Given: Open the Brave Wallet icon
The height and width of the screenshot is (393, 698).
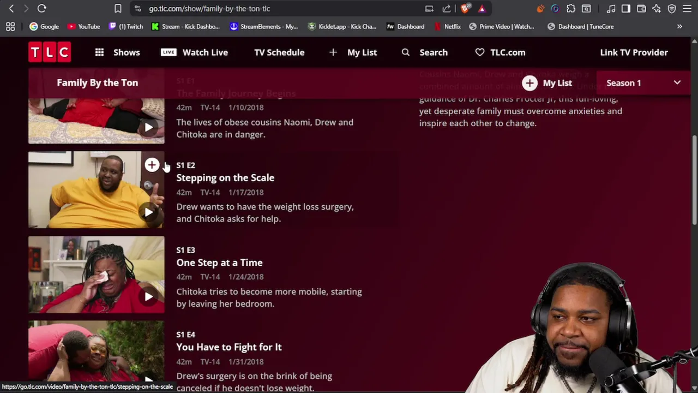Looking at the screenshot, I should (x=641, y=9).
